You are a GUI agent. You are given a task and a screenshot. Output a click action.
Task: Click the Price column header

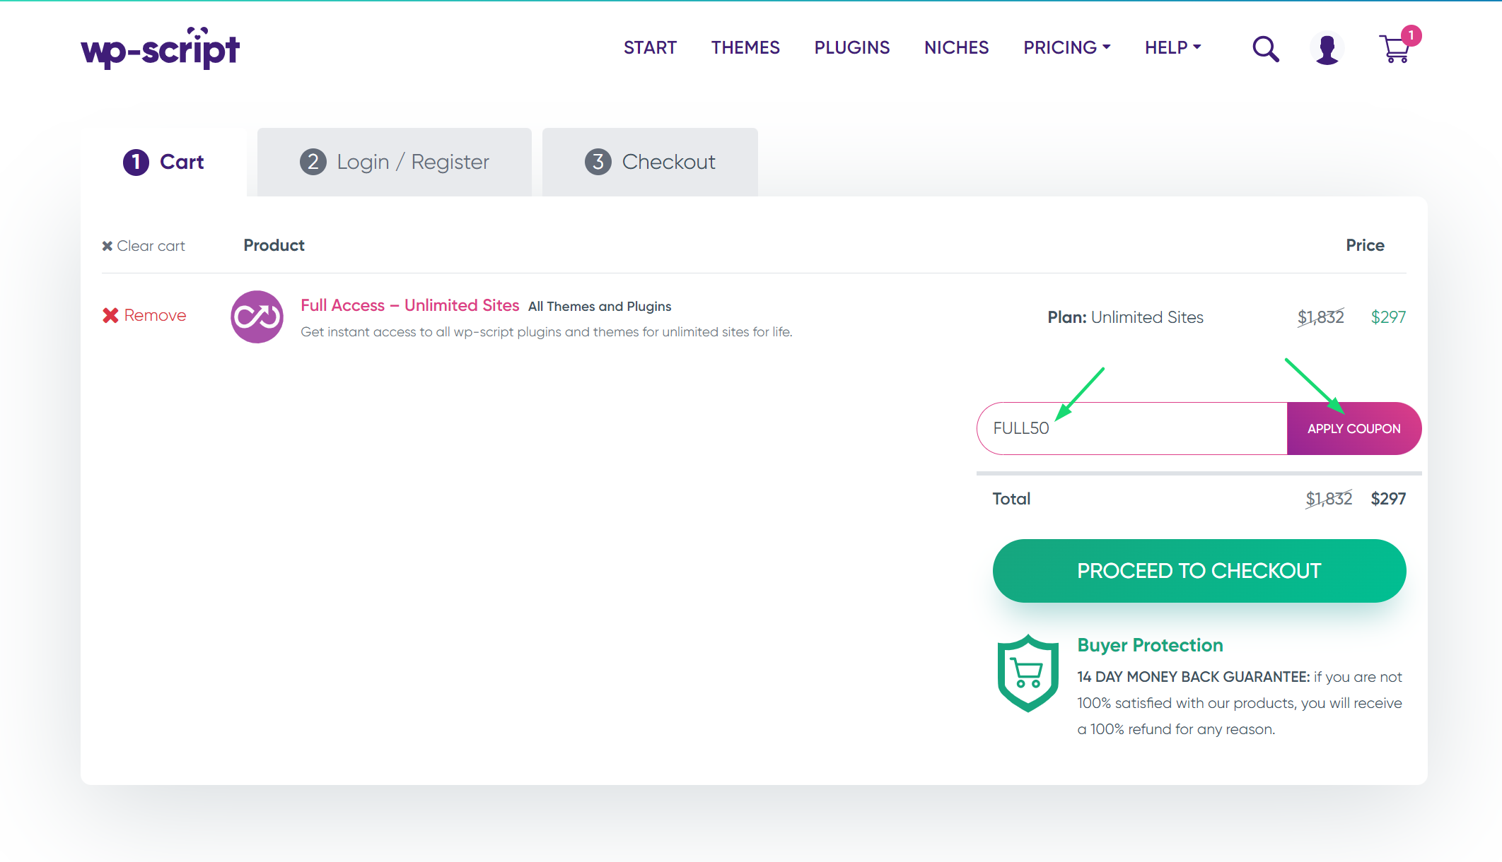(1365, 245)
